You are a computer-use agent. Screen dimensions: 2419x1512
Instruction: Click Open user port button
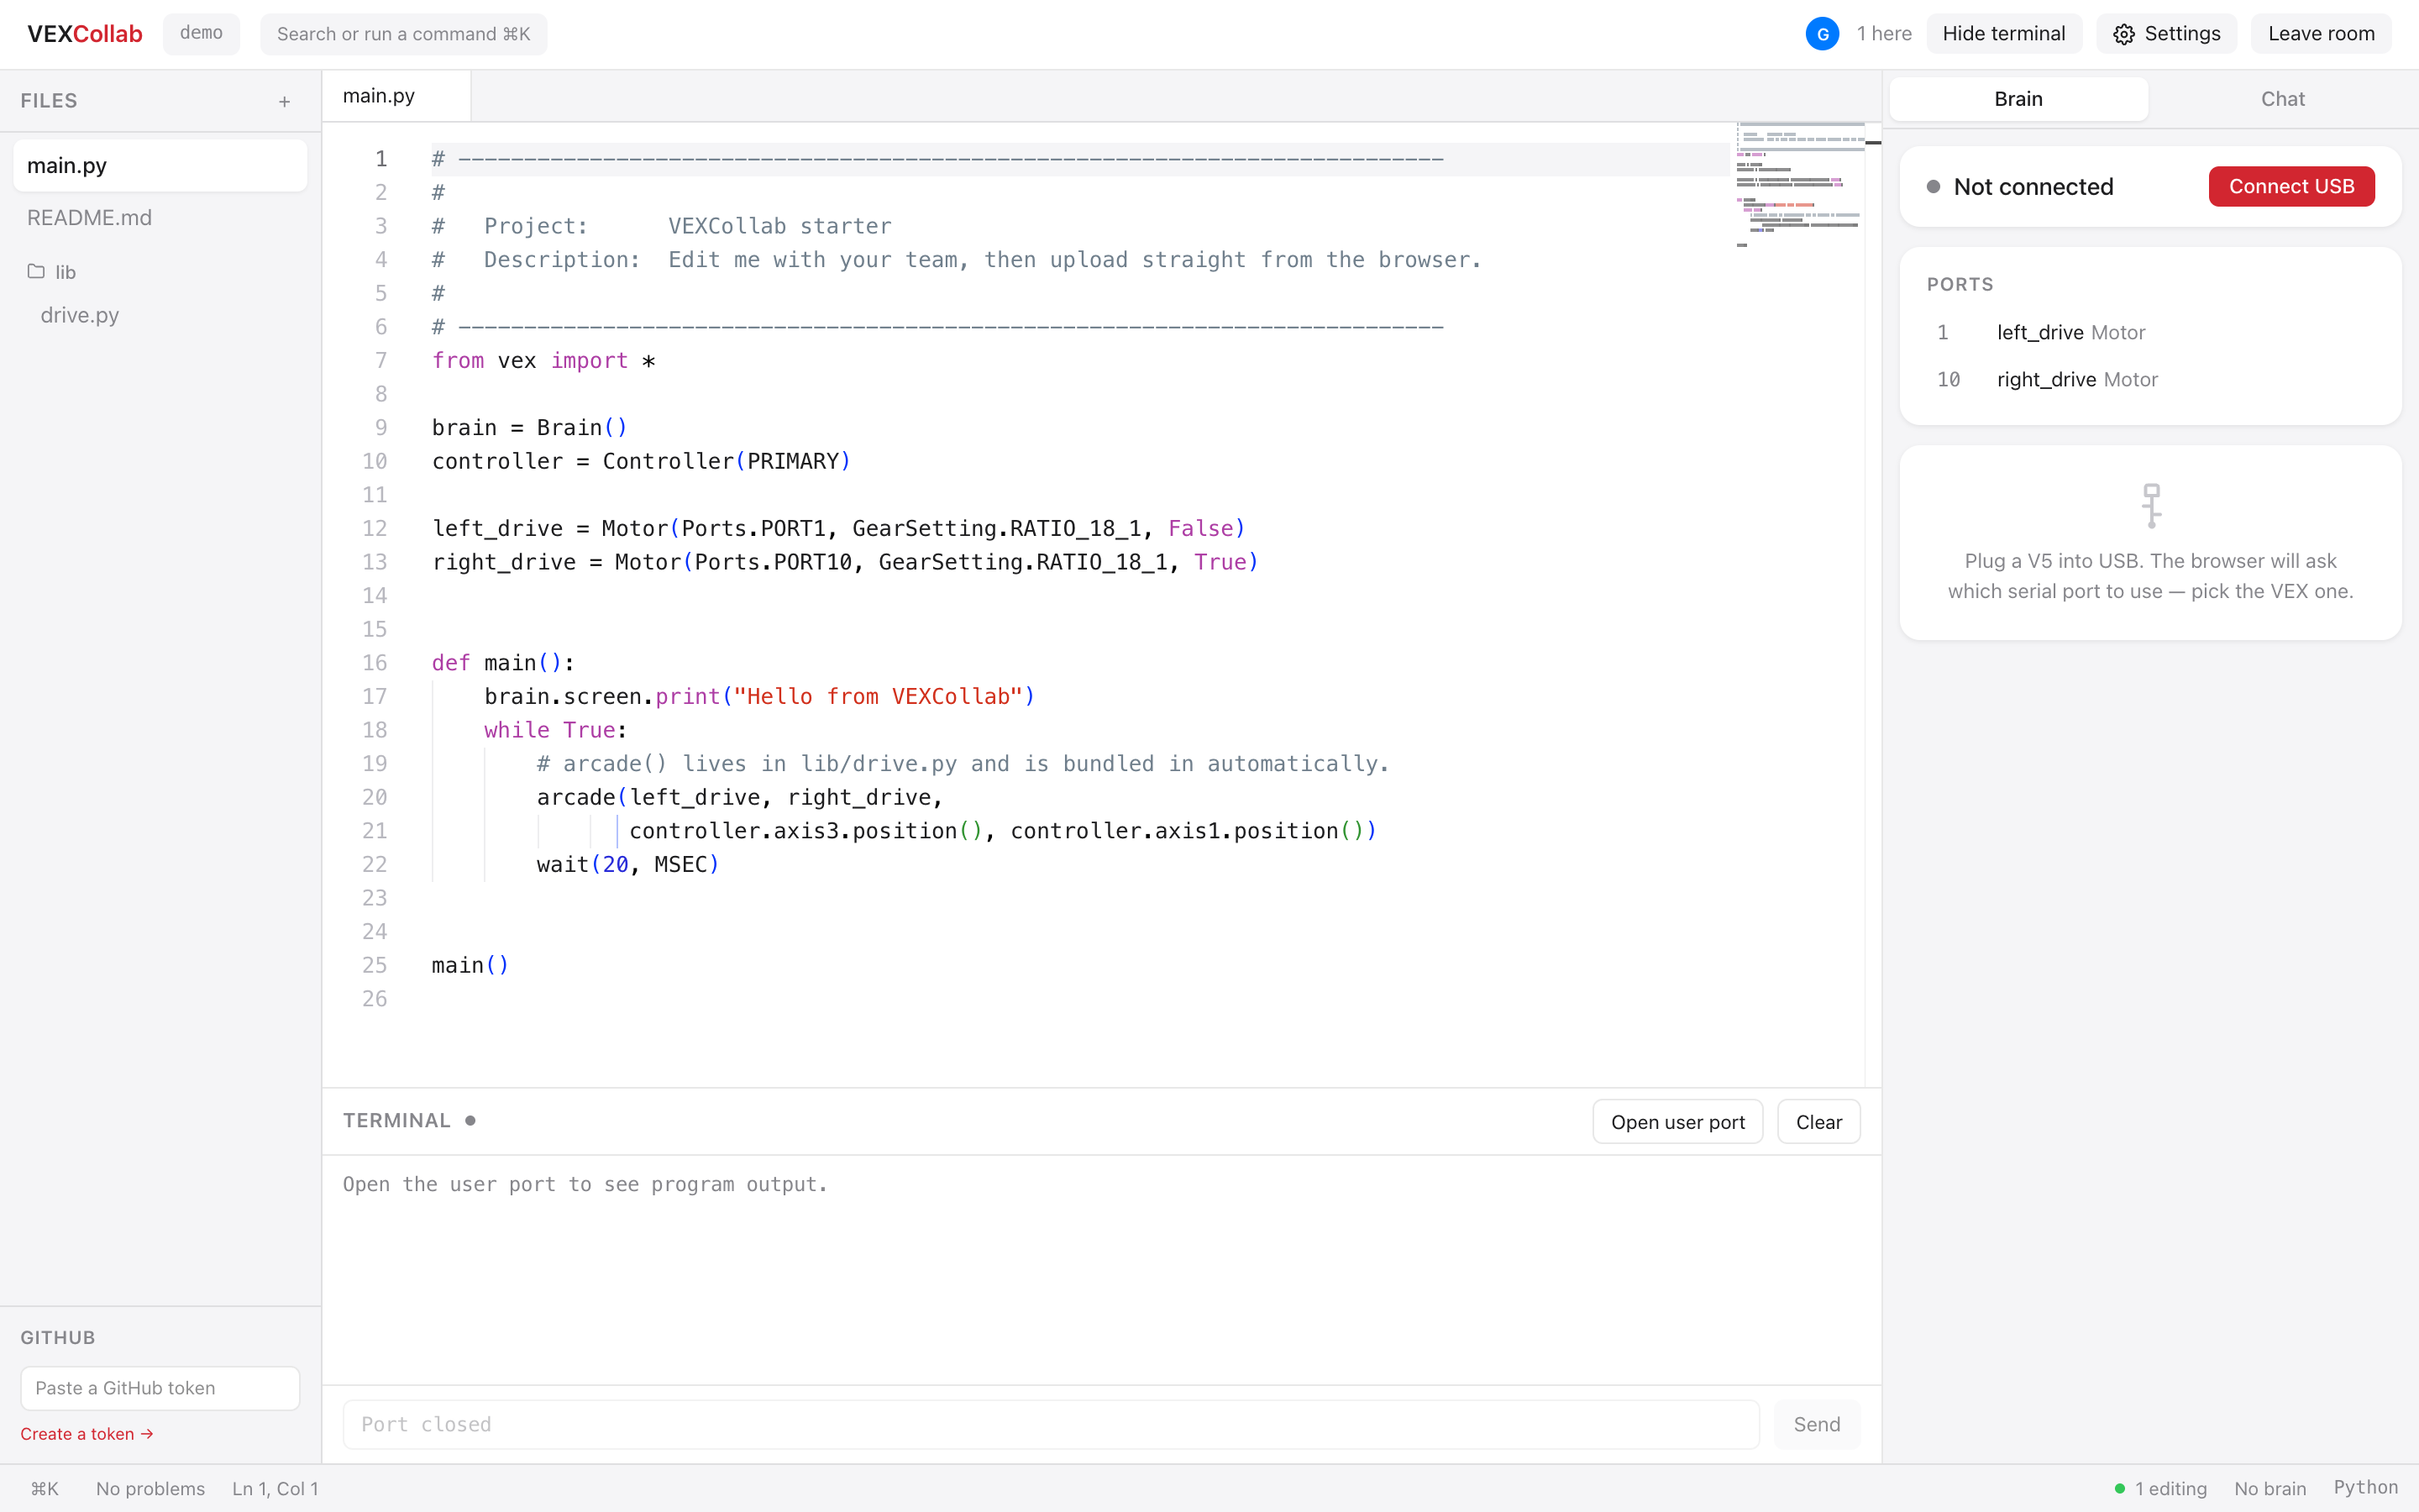coord(1677,1122)
